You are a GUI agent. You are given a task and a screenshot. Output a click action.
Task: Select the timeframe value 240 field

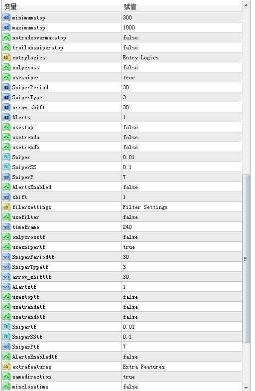[181, 227]
